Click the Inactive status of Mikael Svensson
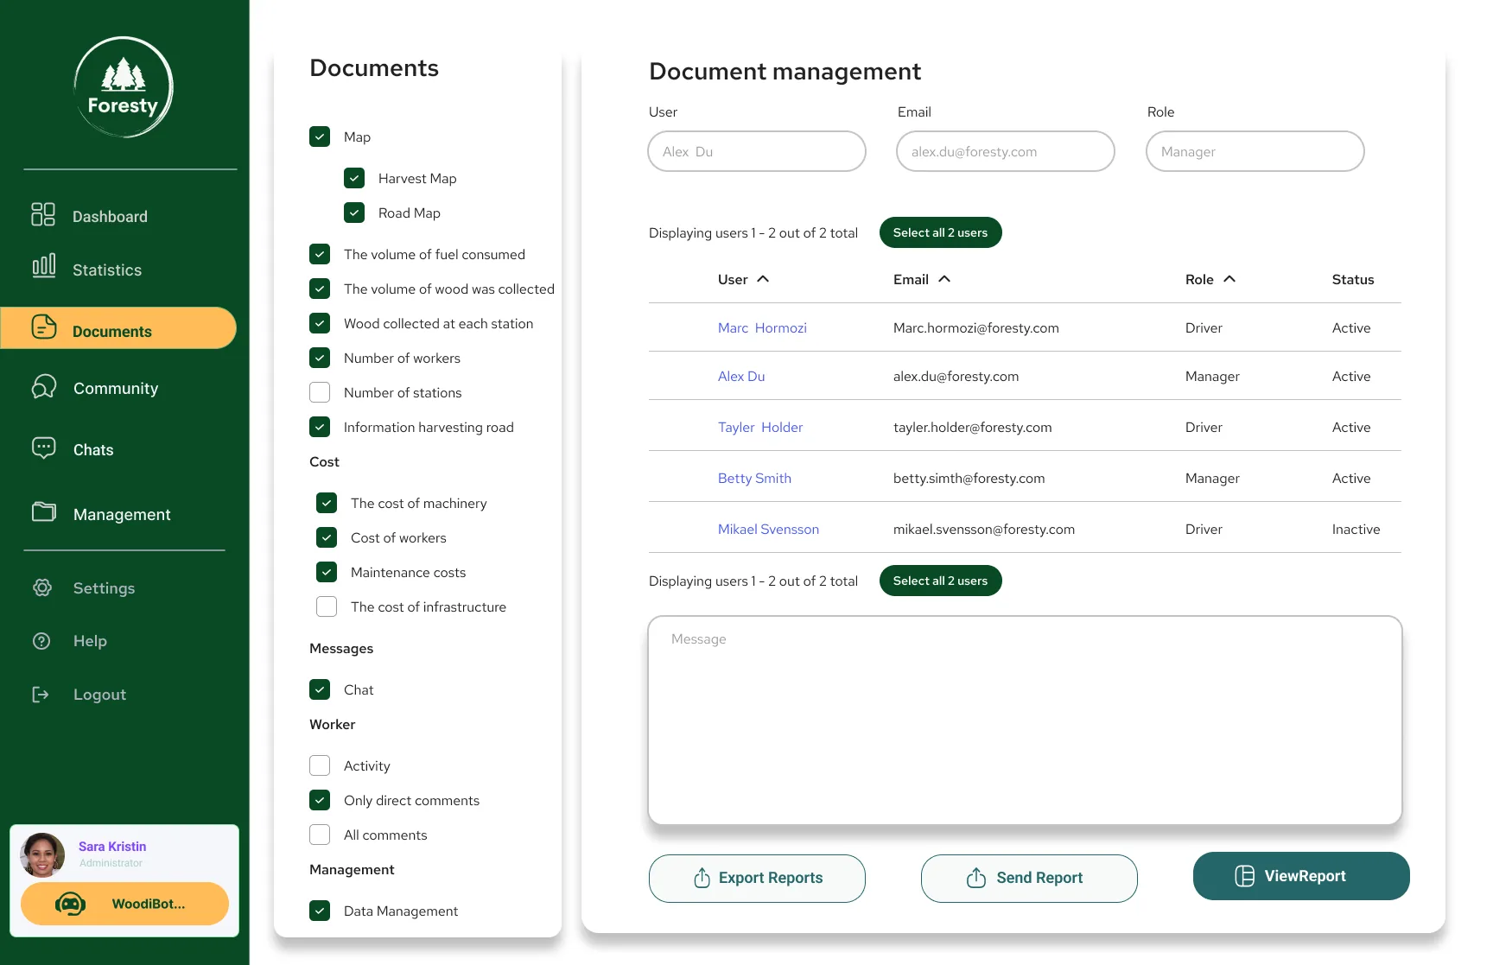 coord(1356,529)
